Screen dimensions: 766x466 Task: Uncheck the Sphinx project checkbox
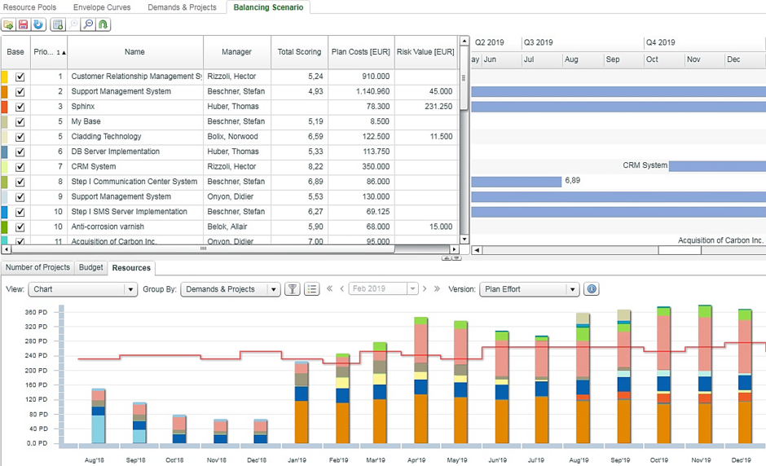[20, 107]
